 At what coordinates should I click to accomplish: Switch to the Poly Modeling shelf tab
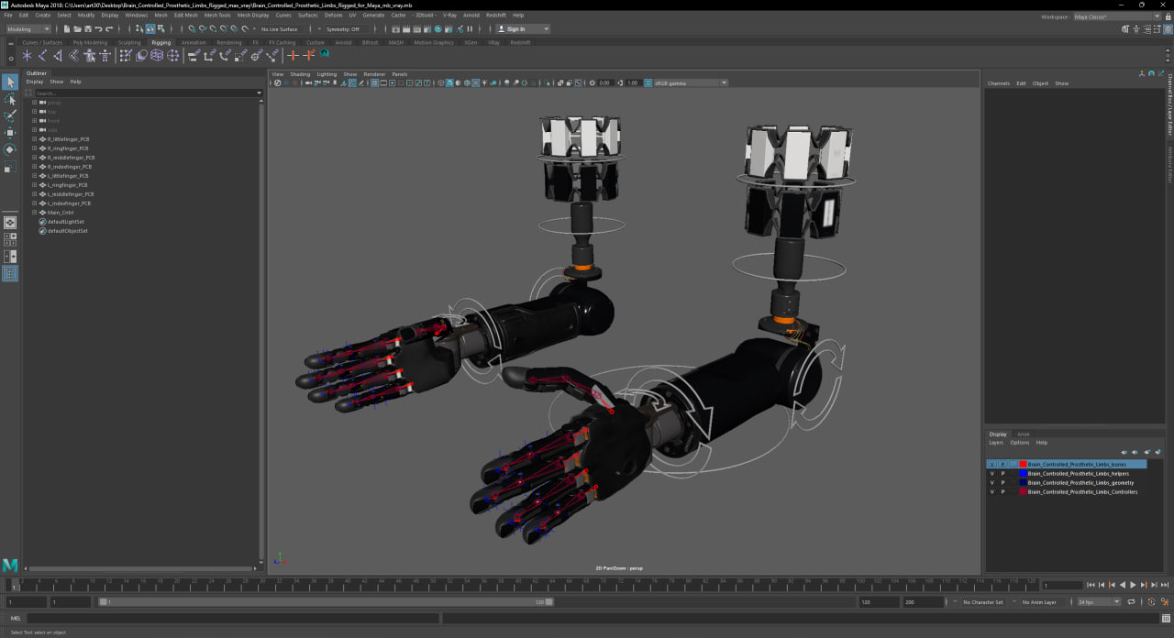[90, 42]
